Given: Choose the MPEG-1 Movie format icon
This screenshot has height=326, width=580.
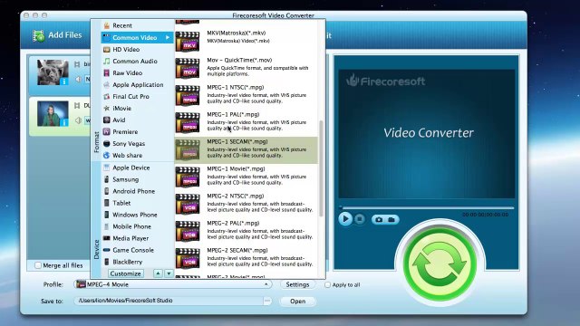Looking at the screenshot, I should [188, 177].
